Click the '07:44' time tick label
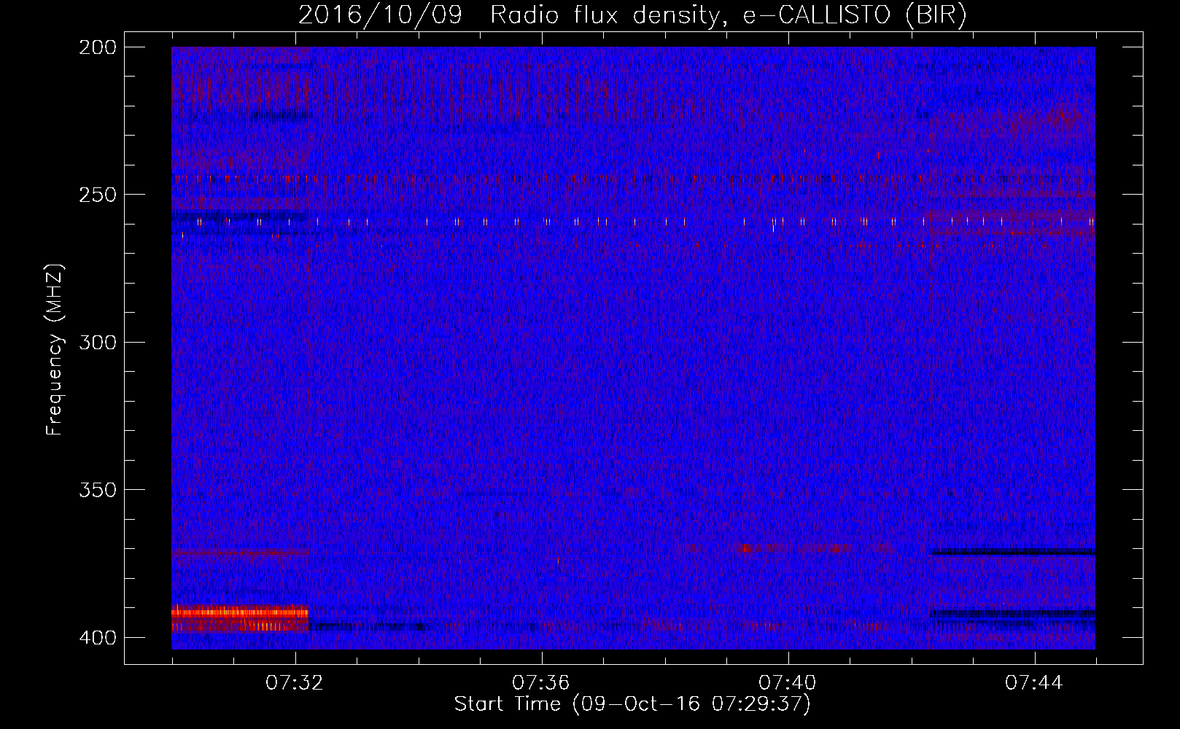 click(1034, 682)
